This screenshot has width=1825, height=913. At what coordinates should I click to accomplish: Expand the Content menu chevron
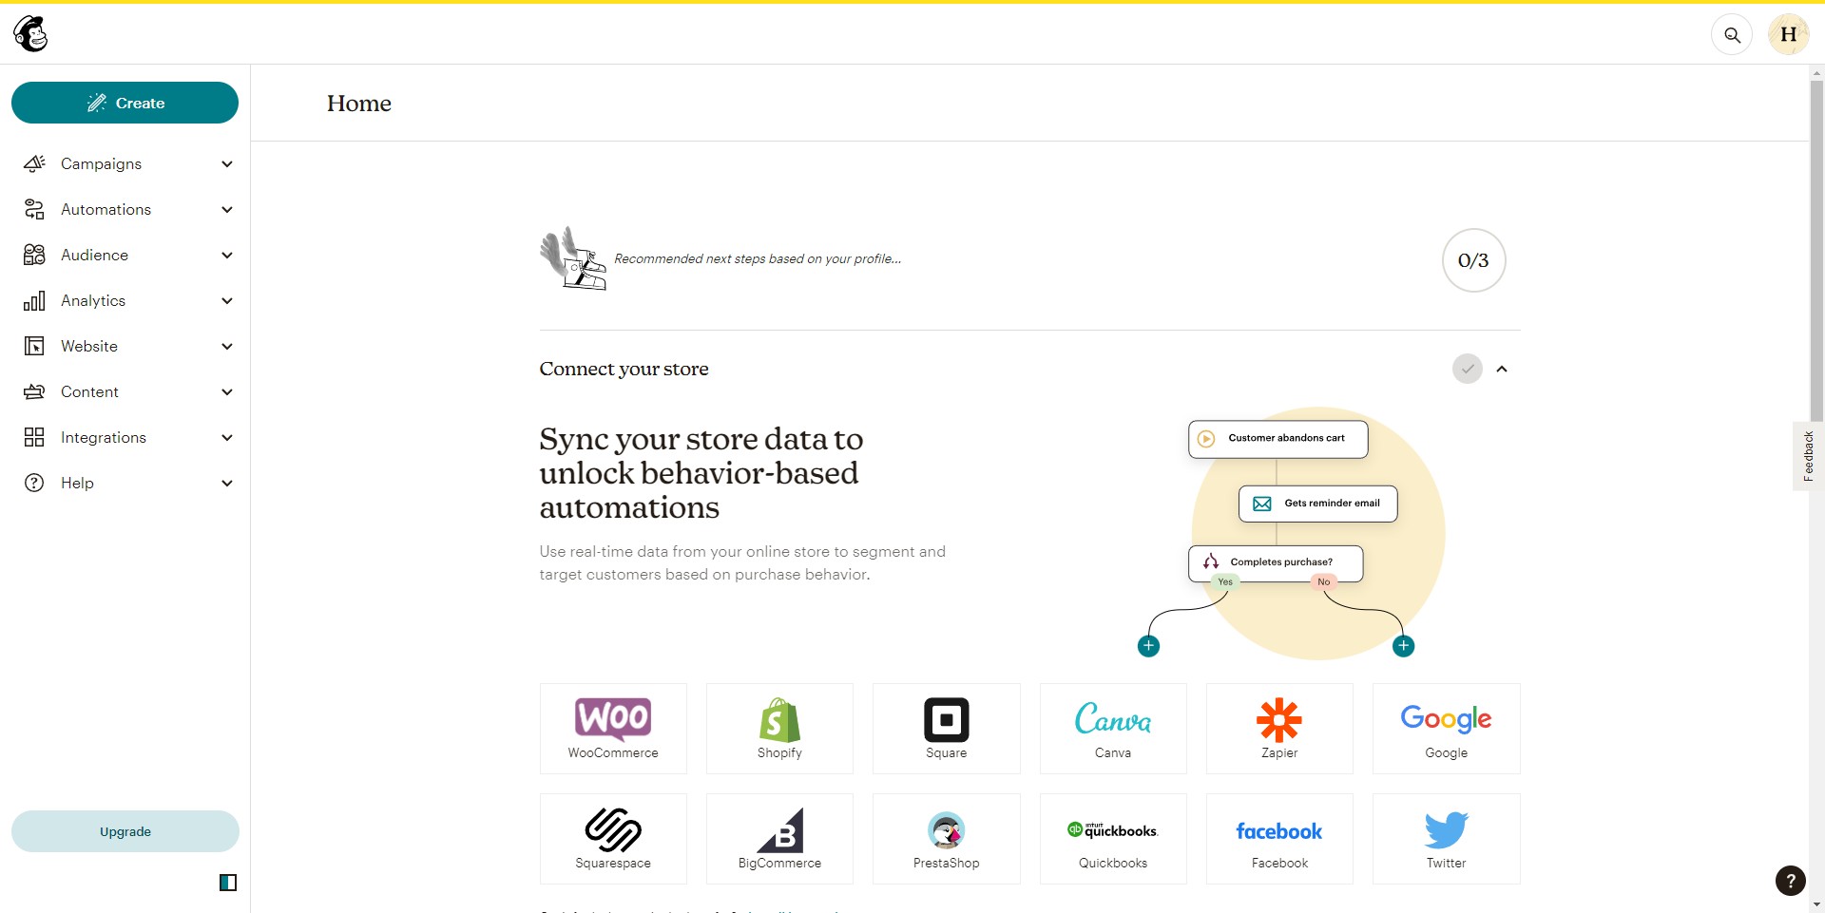227,392
